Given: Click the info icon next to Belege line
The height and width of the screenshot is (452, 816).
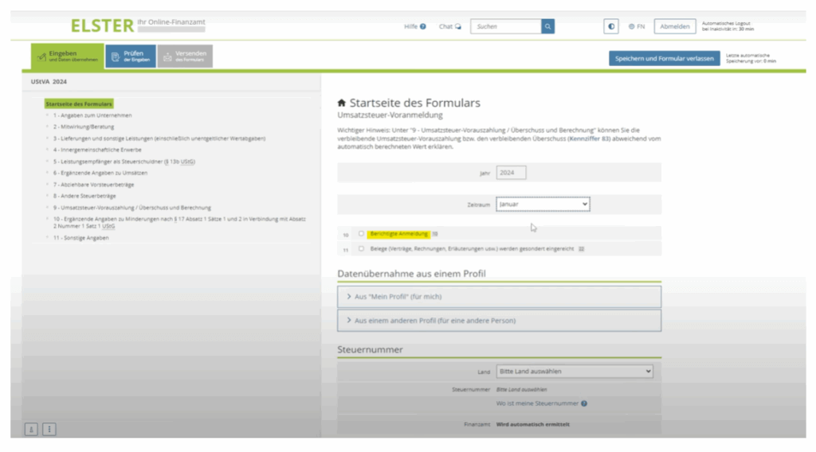Looking at the screenshot, I should pyautogui.click(x=582, y=249).
